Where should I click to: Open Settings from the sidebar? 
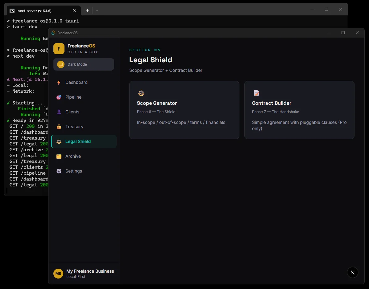pos(84,171)
